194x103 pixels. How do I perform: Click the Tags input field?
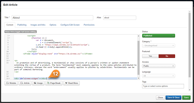[163, 86]
